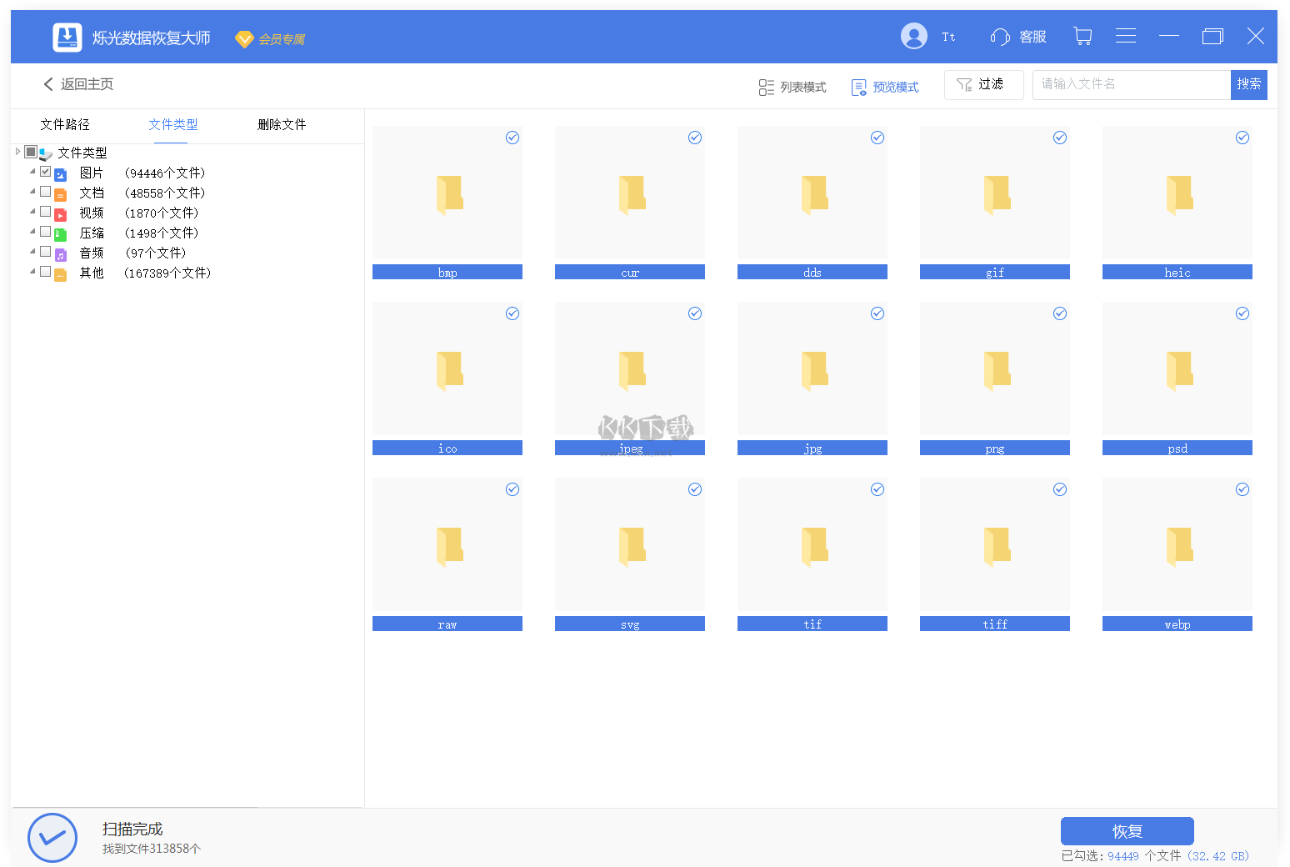The height and width of the screenshot is (867, 1290).
Task: Switch to 列表模式 list view icon
Action: point(767,86)
